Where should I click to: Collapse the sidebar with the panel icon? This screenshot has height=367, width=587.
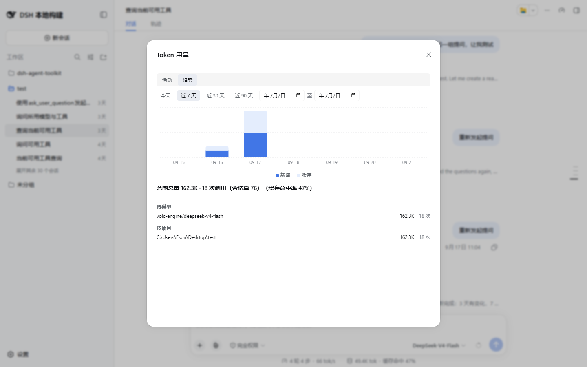pyautogui.click(x=104, y=15)
